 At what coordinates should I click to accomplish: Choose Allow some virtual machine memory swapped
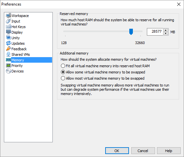click(63, 72)
